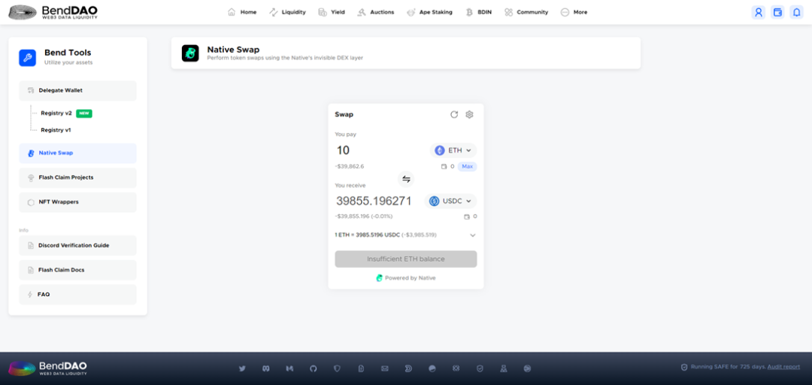Select Registry v2 under Delegate Wallet

coord(56,113)
